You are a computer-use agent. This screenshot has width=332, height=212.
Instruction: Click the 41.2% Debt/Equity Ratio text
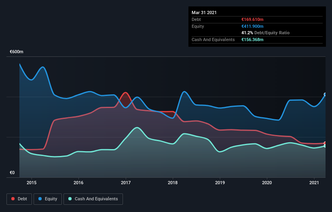(266, 33)
